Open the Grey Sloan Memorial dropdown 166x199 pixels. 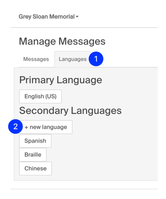coord(49,17)
